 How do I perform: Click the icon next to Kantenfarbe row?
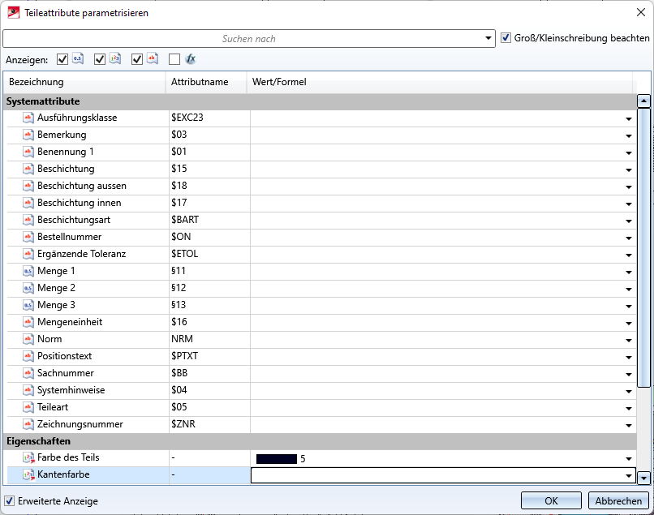point(28,475)
